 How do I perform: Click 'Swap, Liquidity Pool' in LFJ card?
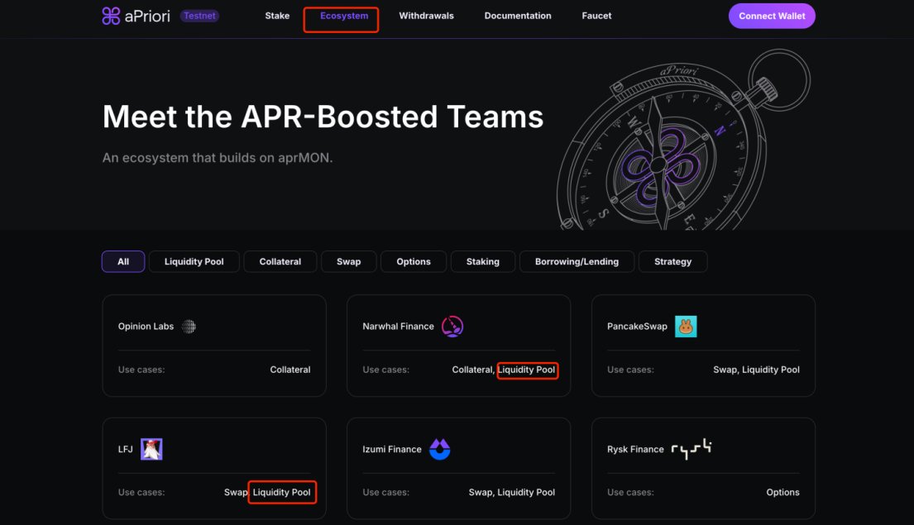267,493
